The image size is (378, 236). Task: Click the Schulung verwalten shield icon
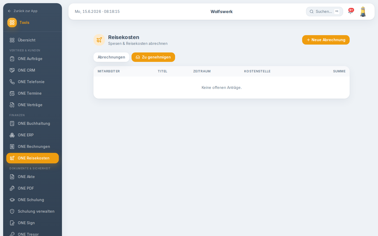(12, 211)
